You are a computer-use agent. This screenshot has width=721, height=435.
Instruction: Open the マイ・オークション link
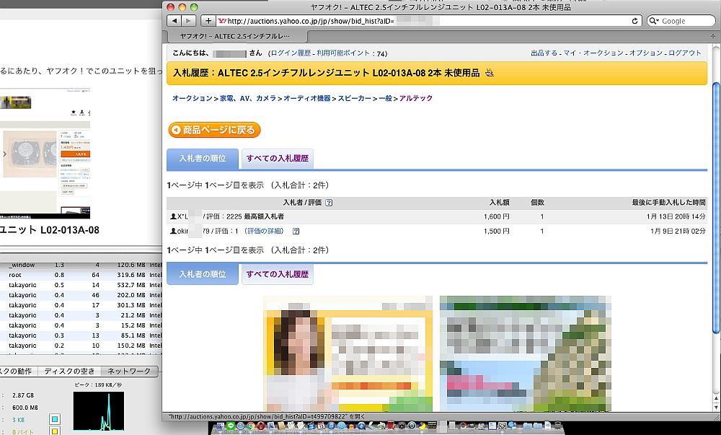[x=593, y=53]
